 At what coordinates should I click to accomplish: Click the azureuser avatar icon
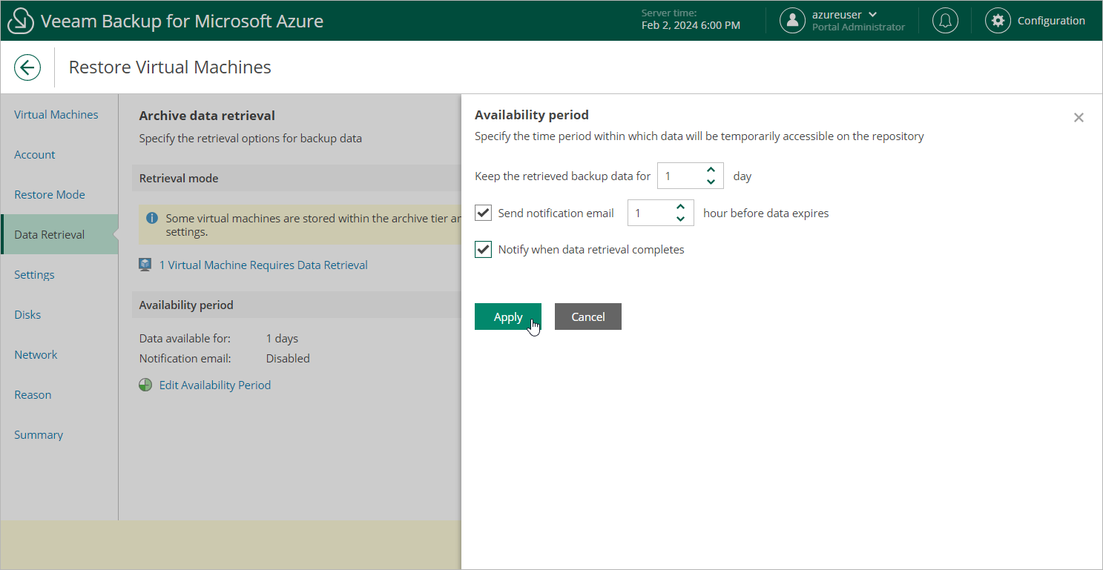(792, 21)
